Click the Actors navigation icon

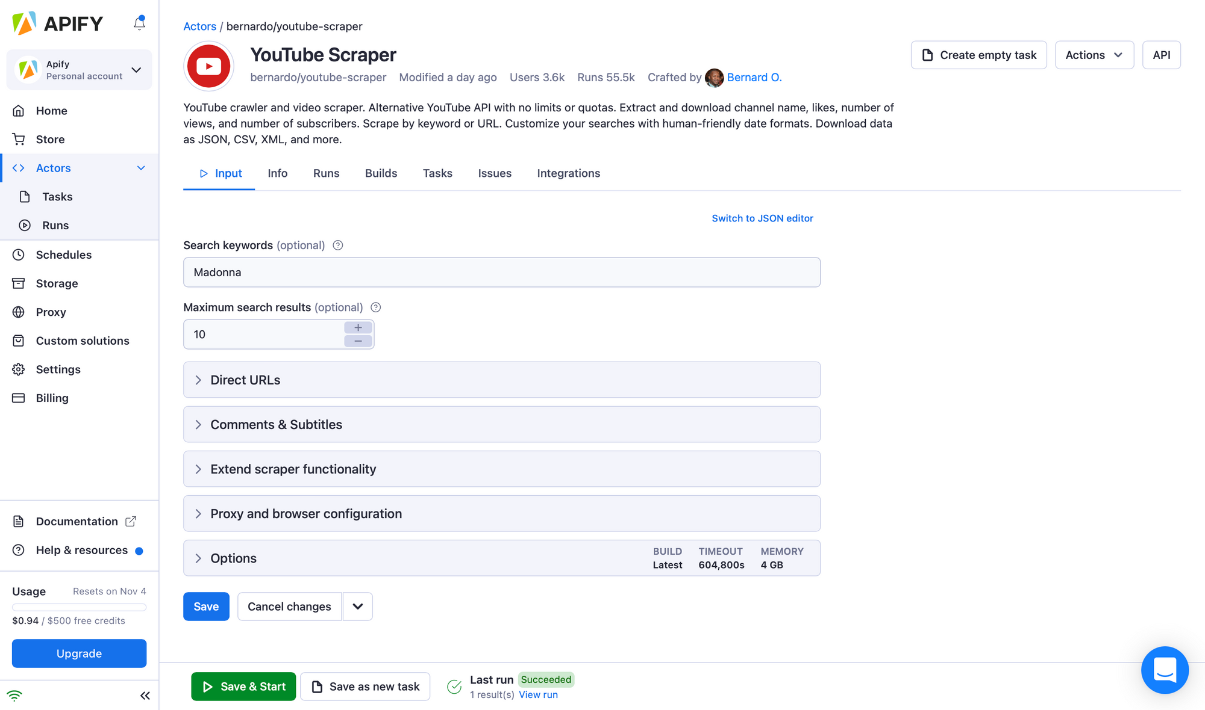pyautogui.click(x=19, y=167)
